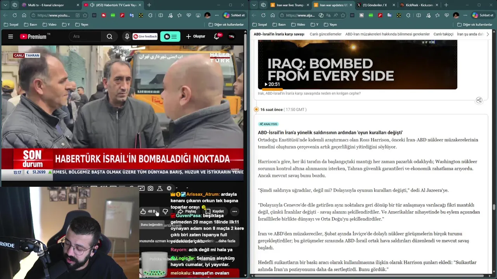Viewport: 497px width, 279px height.
Task: Click the 'Kaydet' save button
Action: (x=214, y=211)
